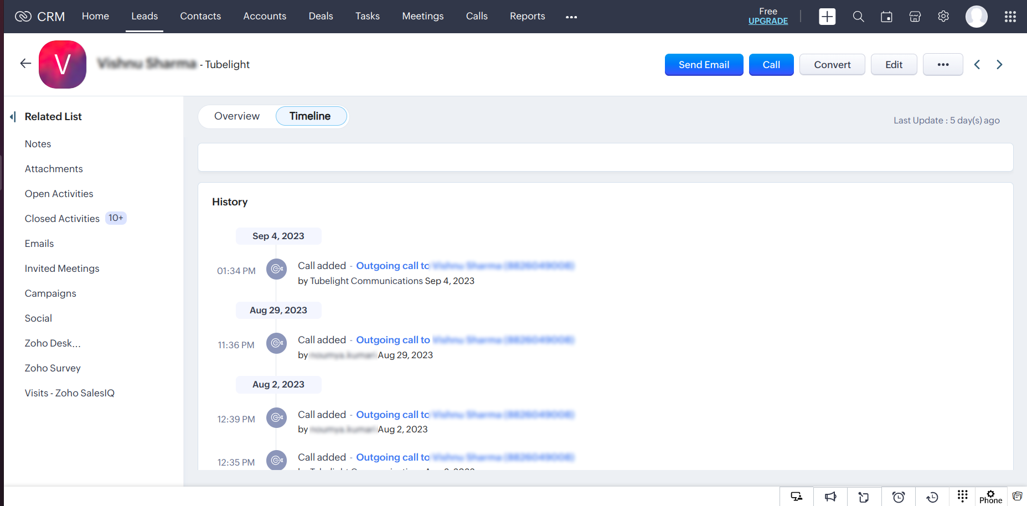Click the quick create plus icon

827,17
